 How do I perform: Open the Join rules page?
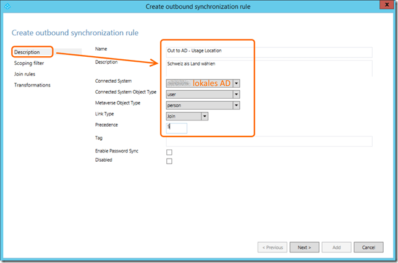pyautogui.click(x=25, y=74)
